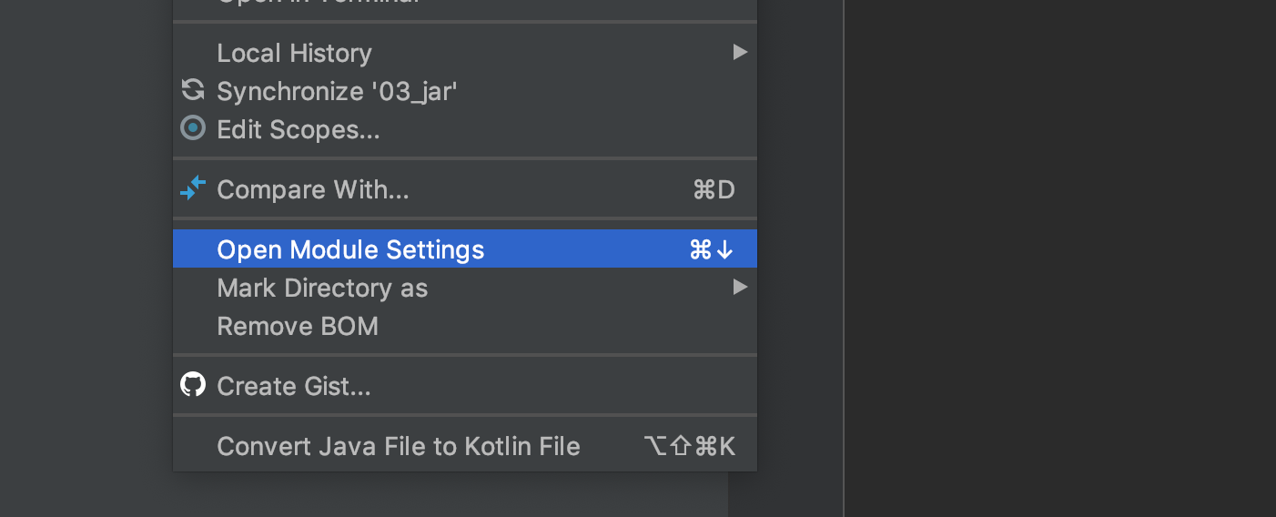Screen dimensions: 1276x517
Task: Click the Synchronize refresh arrows icon
Action: click(193, 90)
